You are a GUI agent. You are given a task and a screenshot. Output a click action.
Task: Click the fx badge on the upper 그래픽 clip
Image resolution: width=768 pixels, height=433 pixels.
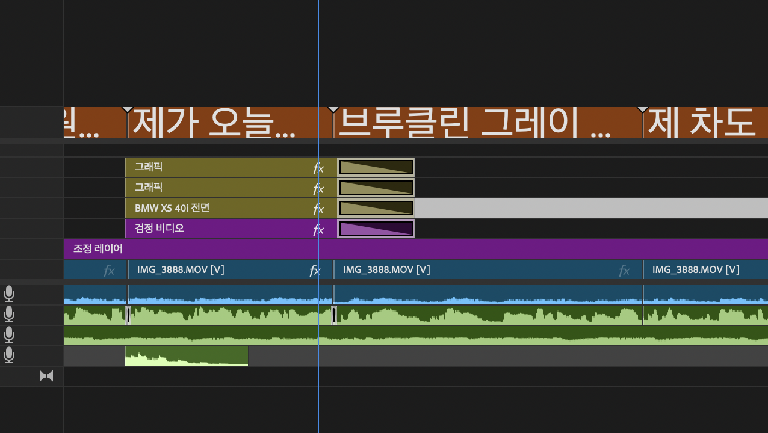coord(318,168)
